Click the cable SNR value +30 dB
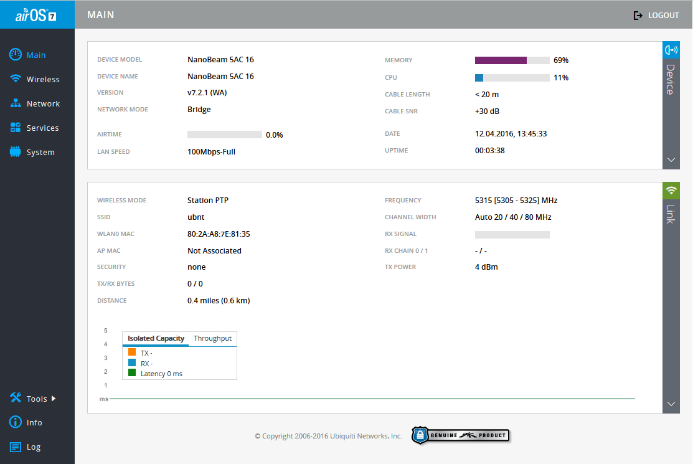693x464 pixels. pos(487,111)
